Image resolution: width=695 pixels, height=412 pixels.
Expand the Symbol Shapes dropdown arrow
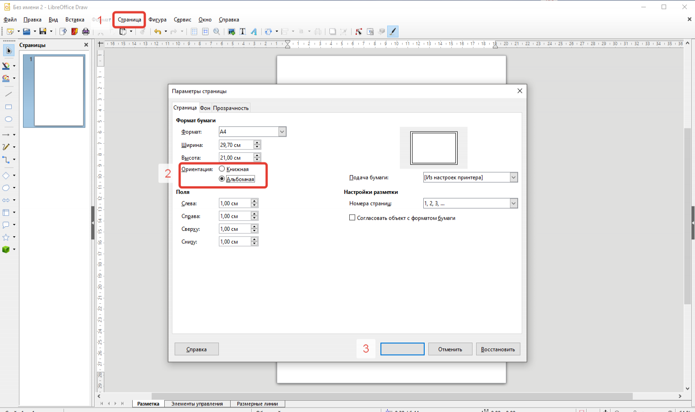(x=14, y=188)
